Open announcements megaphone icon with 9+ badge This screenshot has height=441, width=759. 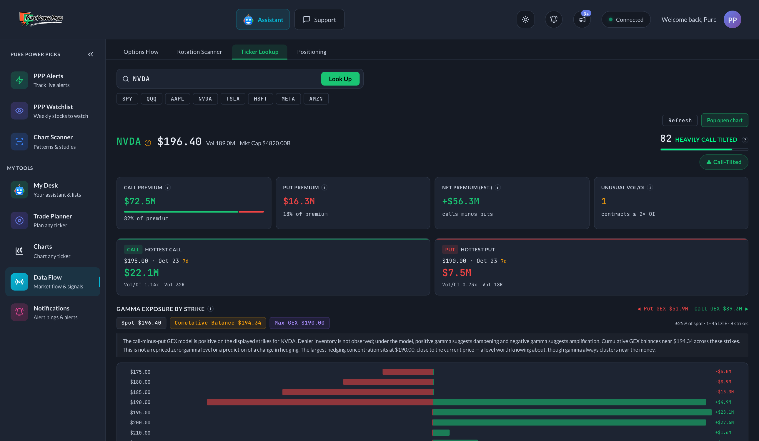pos(582,20)
